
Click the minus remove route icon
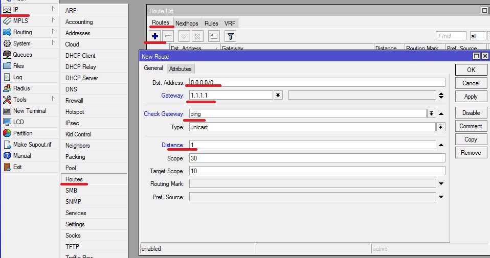(168, 36)
